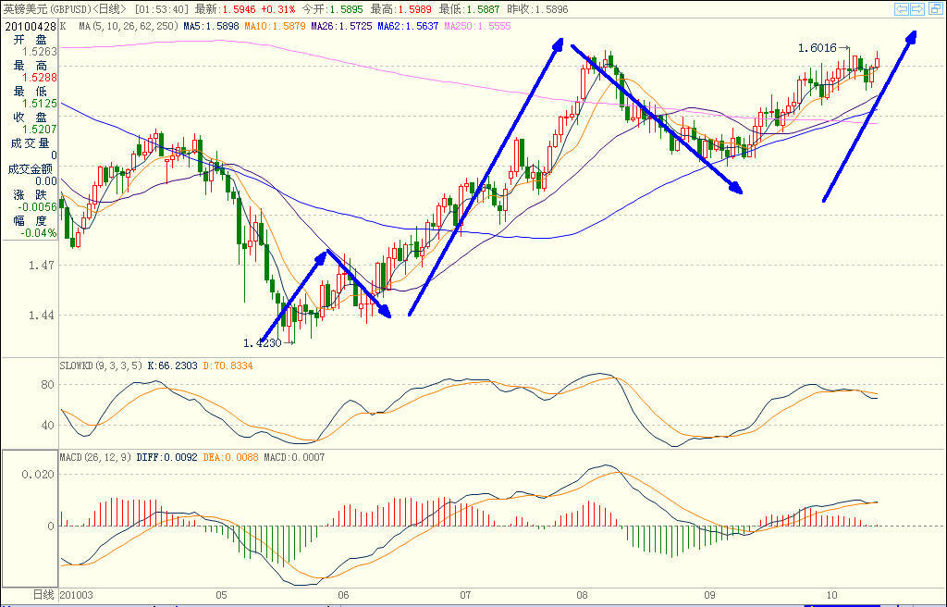Viewport: 947px width, 607px height.
Task: Click the 昨收:1.5896 previous close value
Action: (537, 9)
